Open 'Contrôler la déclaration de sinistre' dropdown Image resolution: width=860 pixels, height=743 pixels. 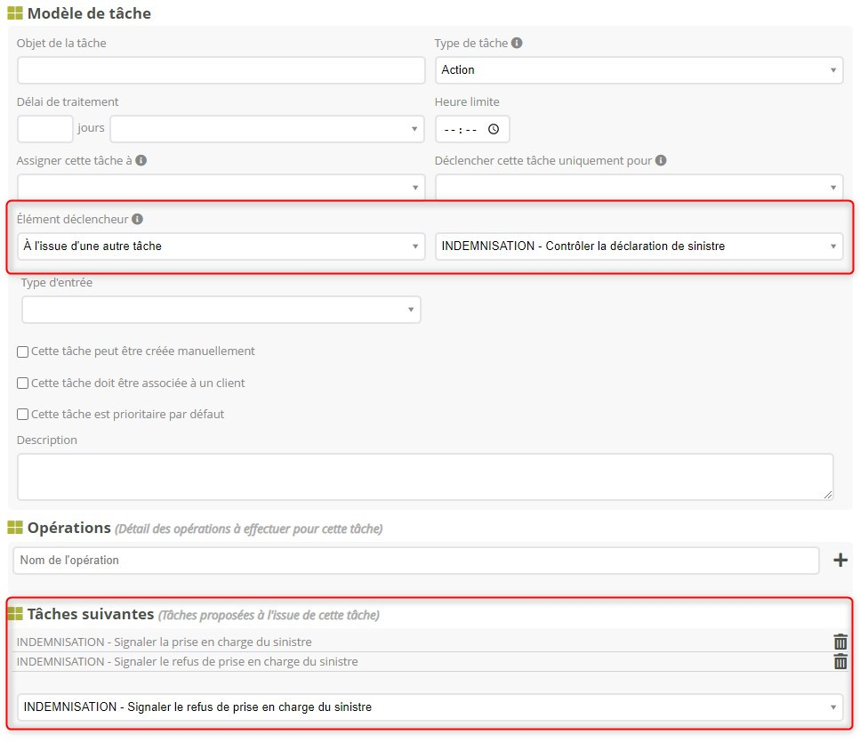tap(639, 246)
